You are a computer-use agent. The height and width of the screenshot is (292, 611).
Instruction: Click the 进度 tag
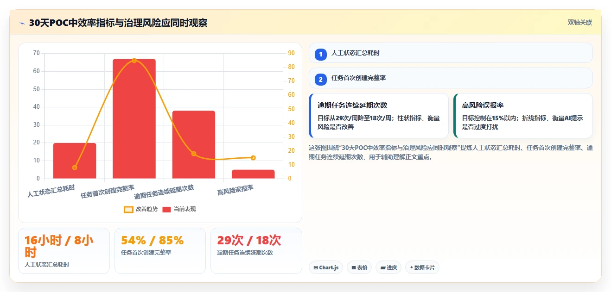pos(388,267)
